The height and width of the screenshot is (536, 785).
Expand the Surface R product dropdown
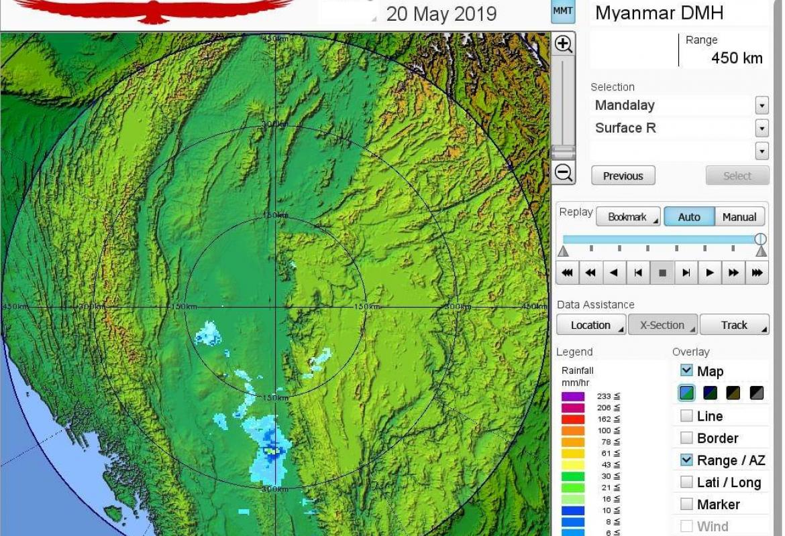762,128
